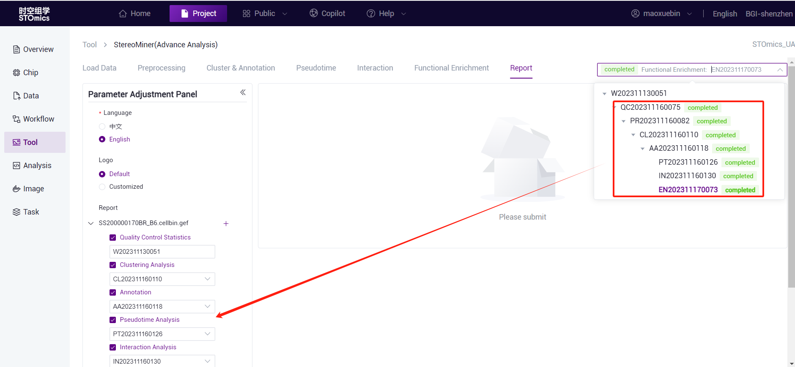Click the Analysis sidebar icon

point(16,166)
